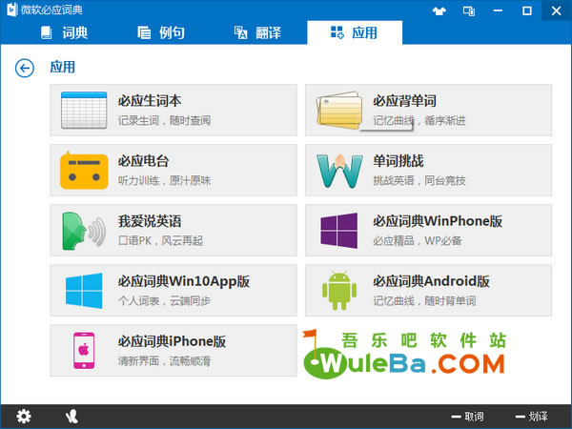Click the pink iPhone icon
The height and width of the screenshot is (429, 572).
coord(84,351)
